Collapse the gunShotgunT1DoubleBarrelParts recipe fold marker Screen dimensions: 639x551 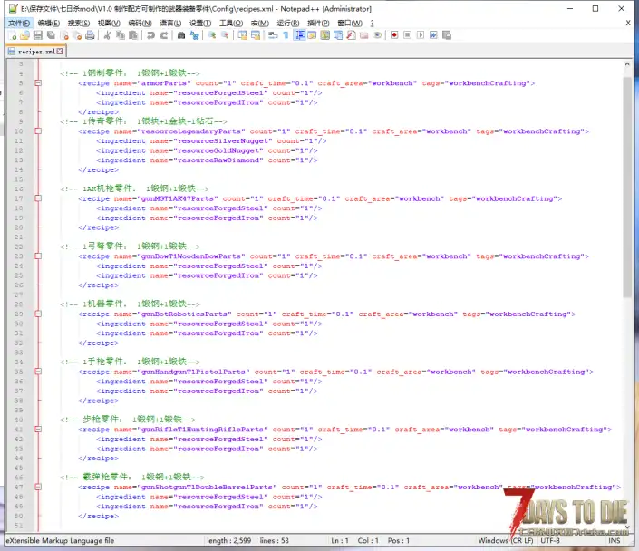pos(38,487)
